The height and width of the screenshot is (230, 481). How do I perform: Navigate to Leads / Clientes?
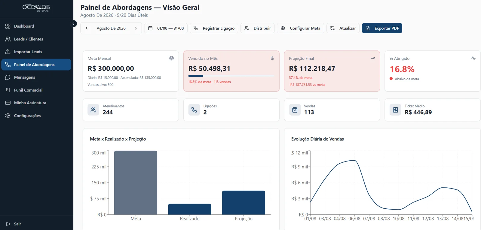36,39
